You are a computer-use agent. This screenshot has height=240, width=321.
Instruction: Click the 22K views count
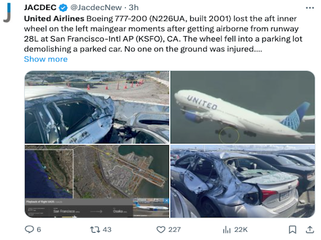pos(241,229)
